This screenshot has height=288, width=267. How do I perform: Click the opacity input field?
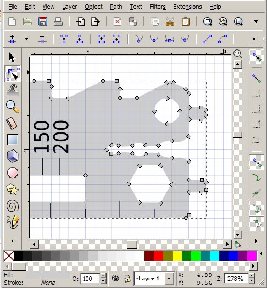point(90,279)
